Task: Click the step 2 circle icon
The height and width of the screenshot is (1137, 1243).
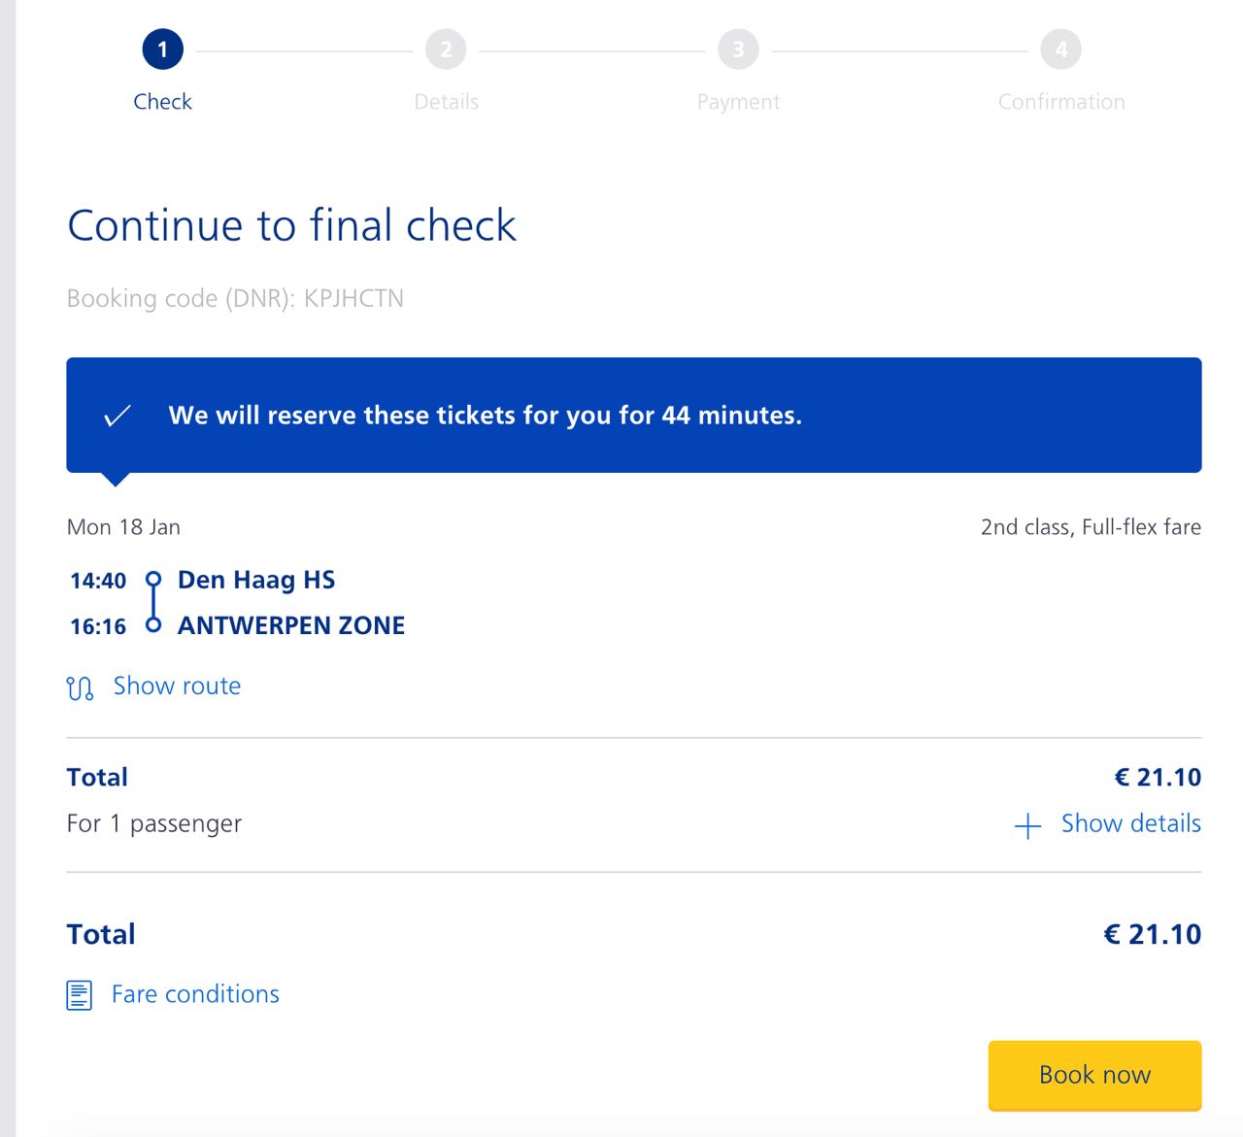Action: pos(446,50)
